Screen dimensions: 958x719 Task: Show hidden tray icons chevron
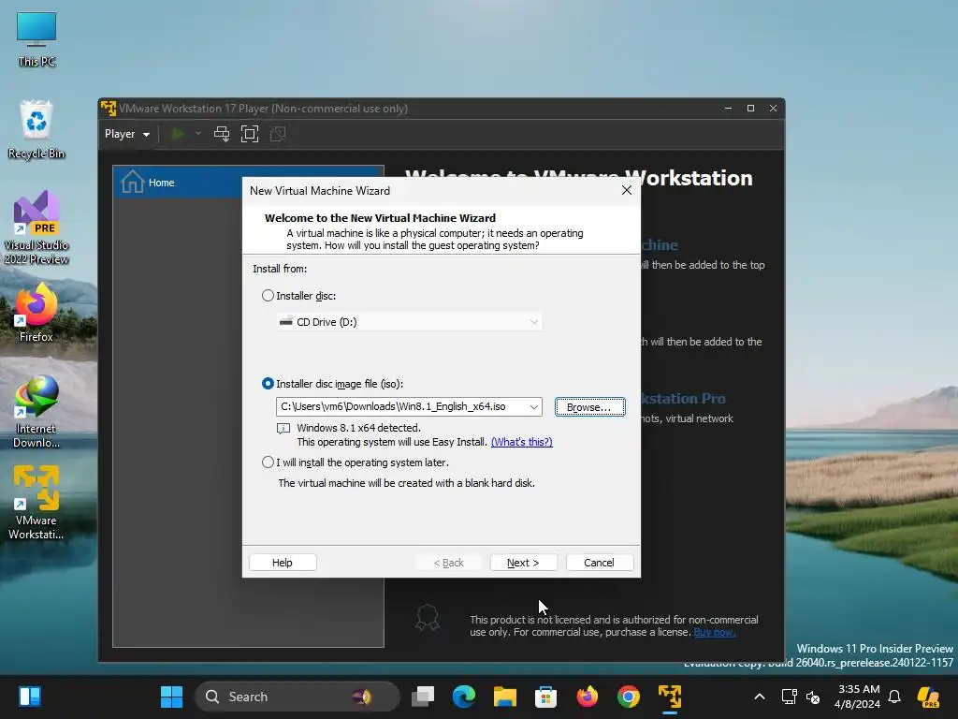click(x=760, y=697)
